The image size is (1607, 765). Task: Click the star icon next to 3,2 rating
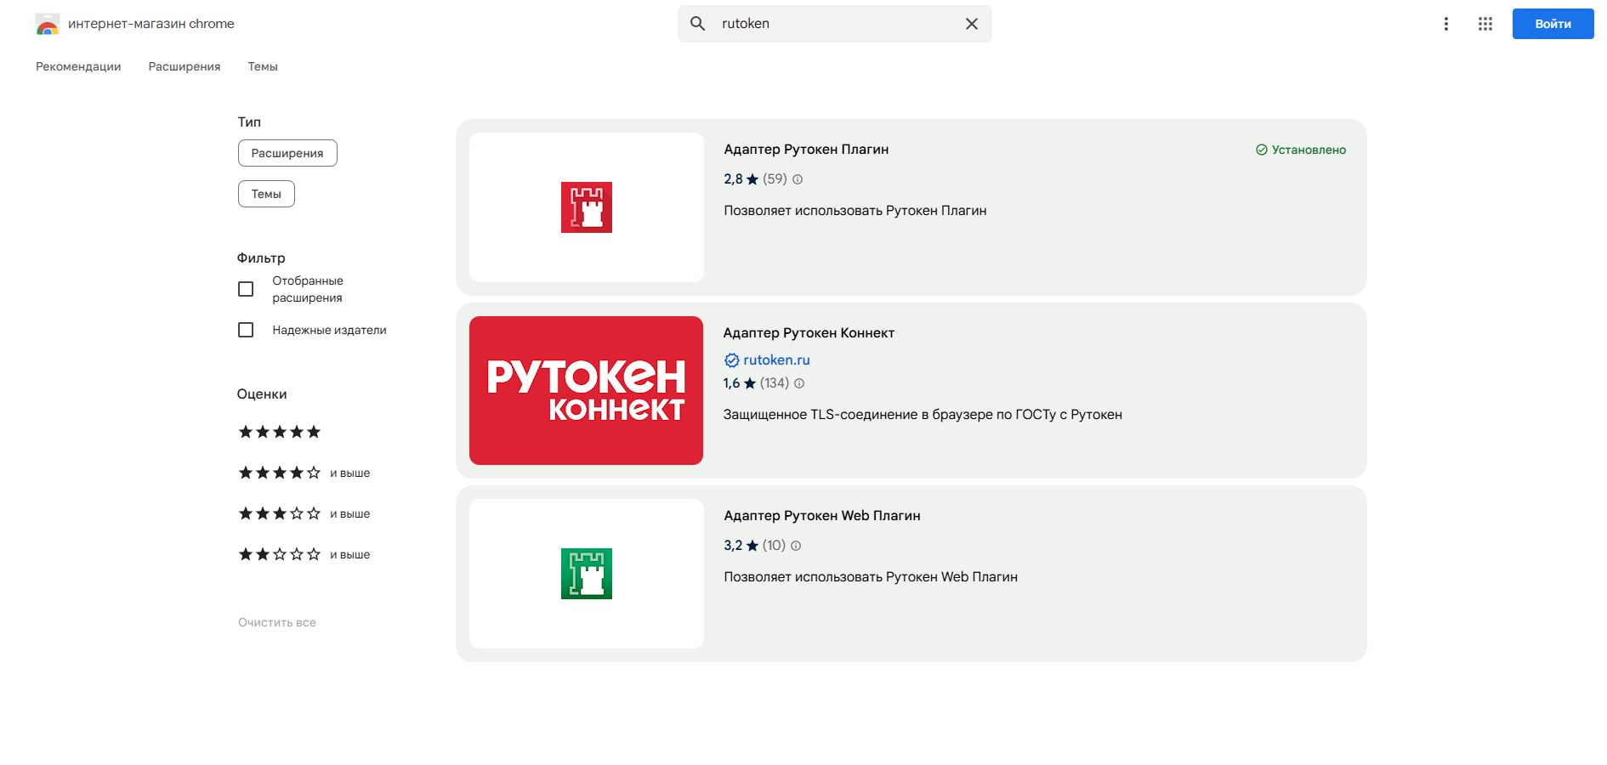point(752,546)
